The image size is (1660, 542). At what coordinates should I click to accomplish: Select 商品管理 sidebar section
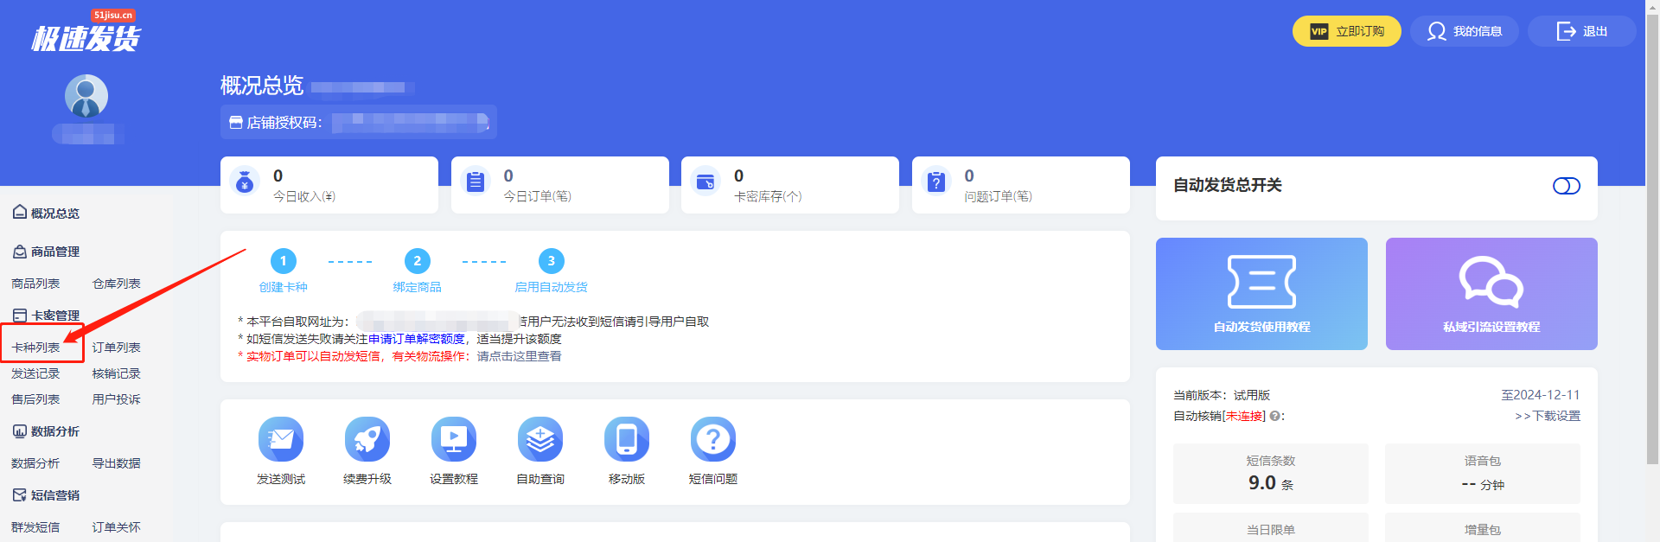pyautogui.click(x=47, y=252)
